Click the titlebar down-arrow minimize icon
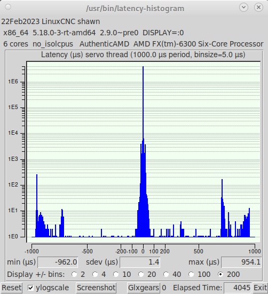268x294 pixels. coord(243,7)
